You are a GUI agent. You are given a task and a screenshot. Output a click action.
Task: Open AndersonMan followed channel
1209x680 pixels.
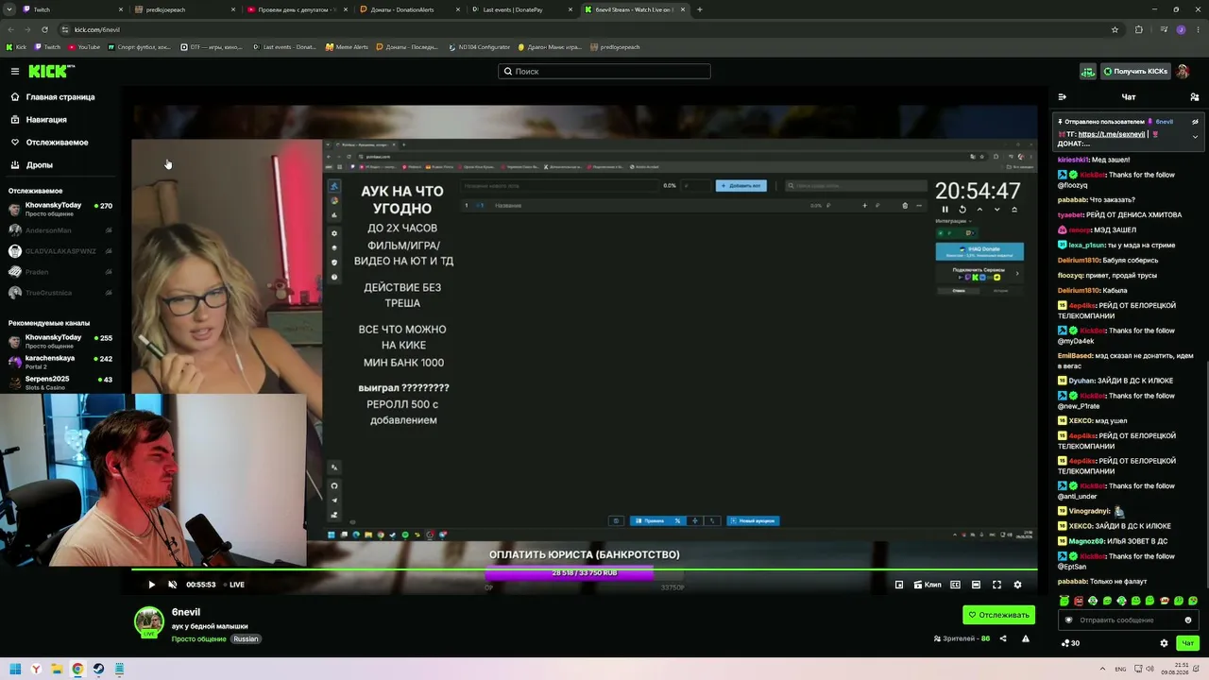pos(60,230)
